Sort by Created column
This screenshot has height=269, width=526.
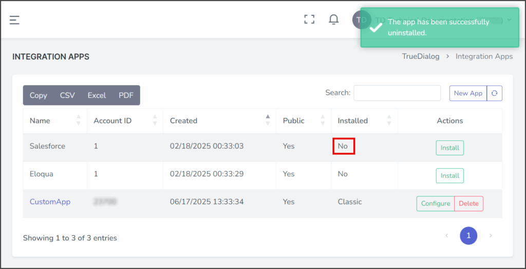tap(220, 121)
